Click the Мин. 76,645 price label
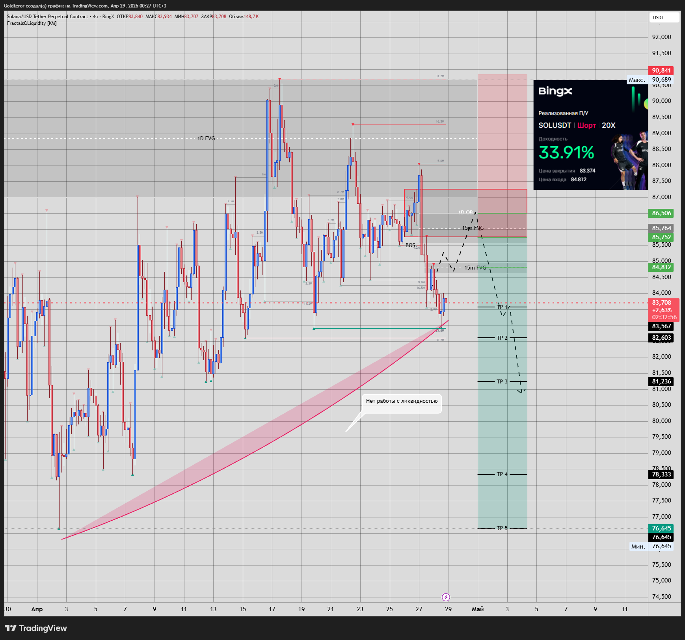Viewport: 685px width, 640px height. (x=651, y=546)
